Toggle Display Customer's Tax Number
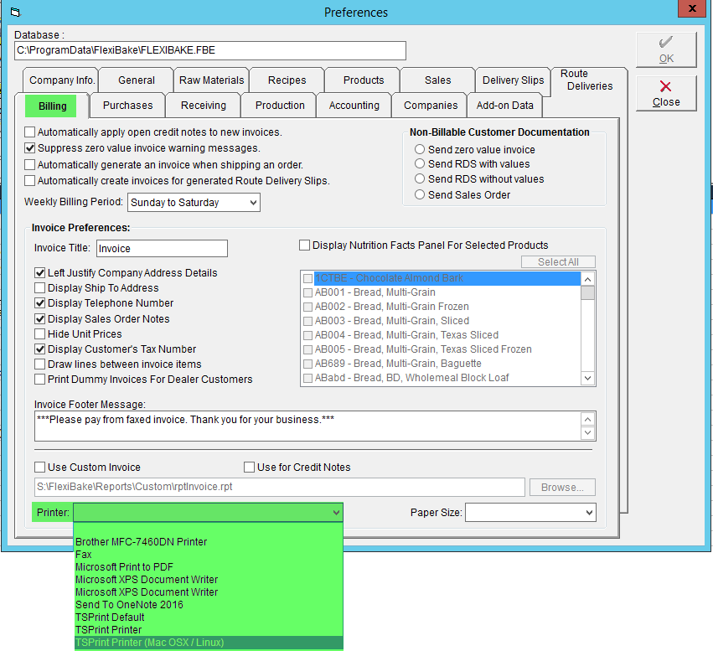 coord(40,349)
